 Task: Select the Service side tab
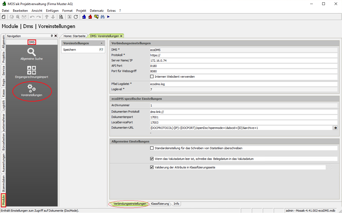click(x=3, y=71)
